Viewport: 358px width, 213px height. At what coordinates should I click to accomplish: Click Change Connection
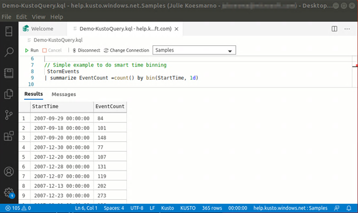pos(126,50)
